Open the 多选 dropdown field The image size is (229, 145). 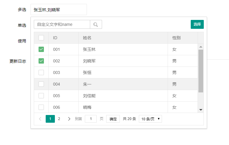click(x=58, y=10)
